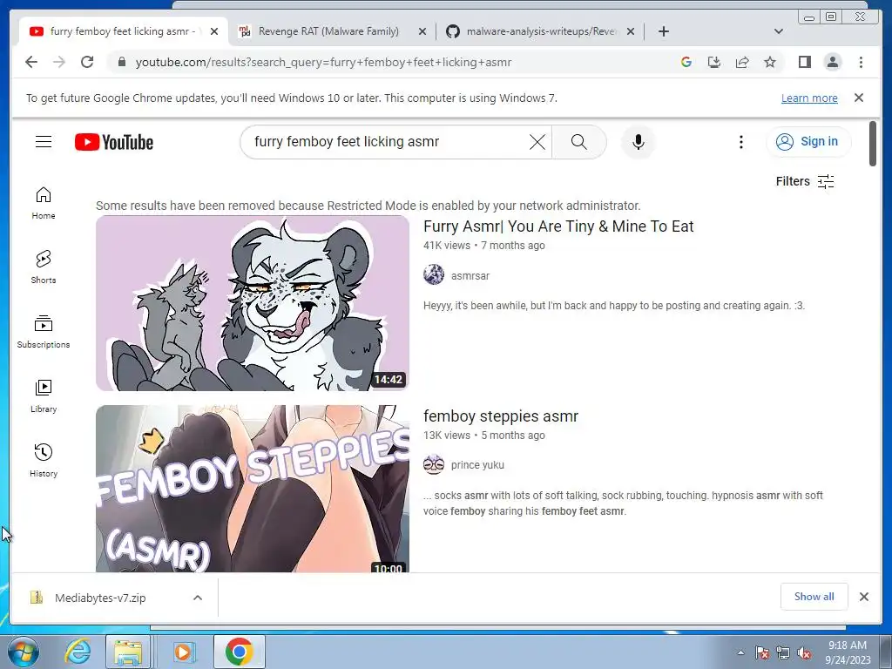Viewport: 892px width, 669px height.
Task: Open Library in YouTube sidebar
Action: (x=44, y=396)
